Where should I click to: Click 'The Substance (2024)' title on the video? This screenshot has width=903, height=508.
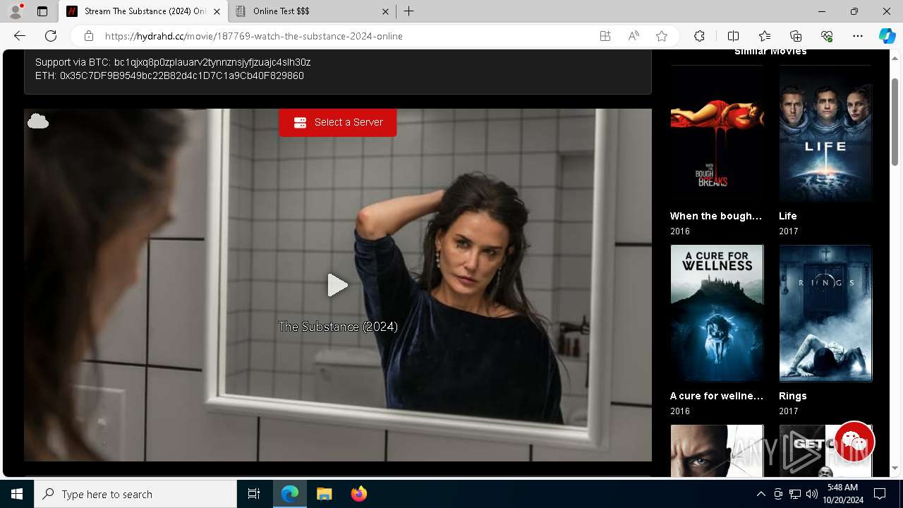click(338, 327)
